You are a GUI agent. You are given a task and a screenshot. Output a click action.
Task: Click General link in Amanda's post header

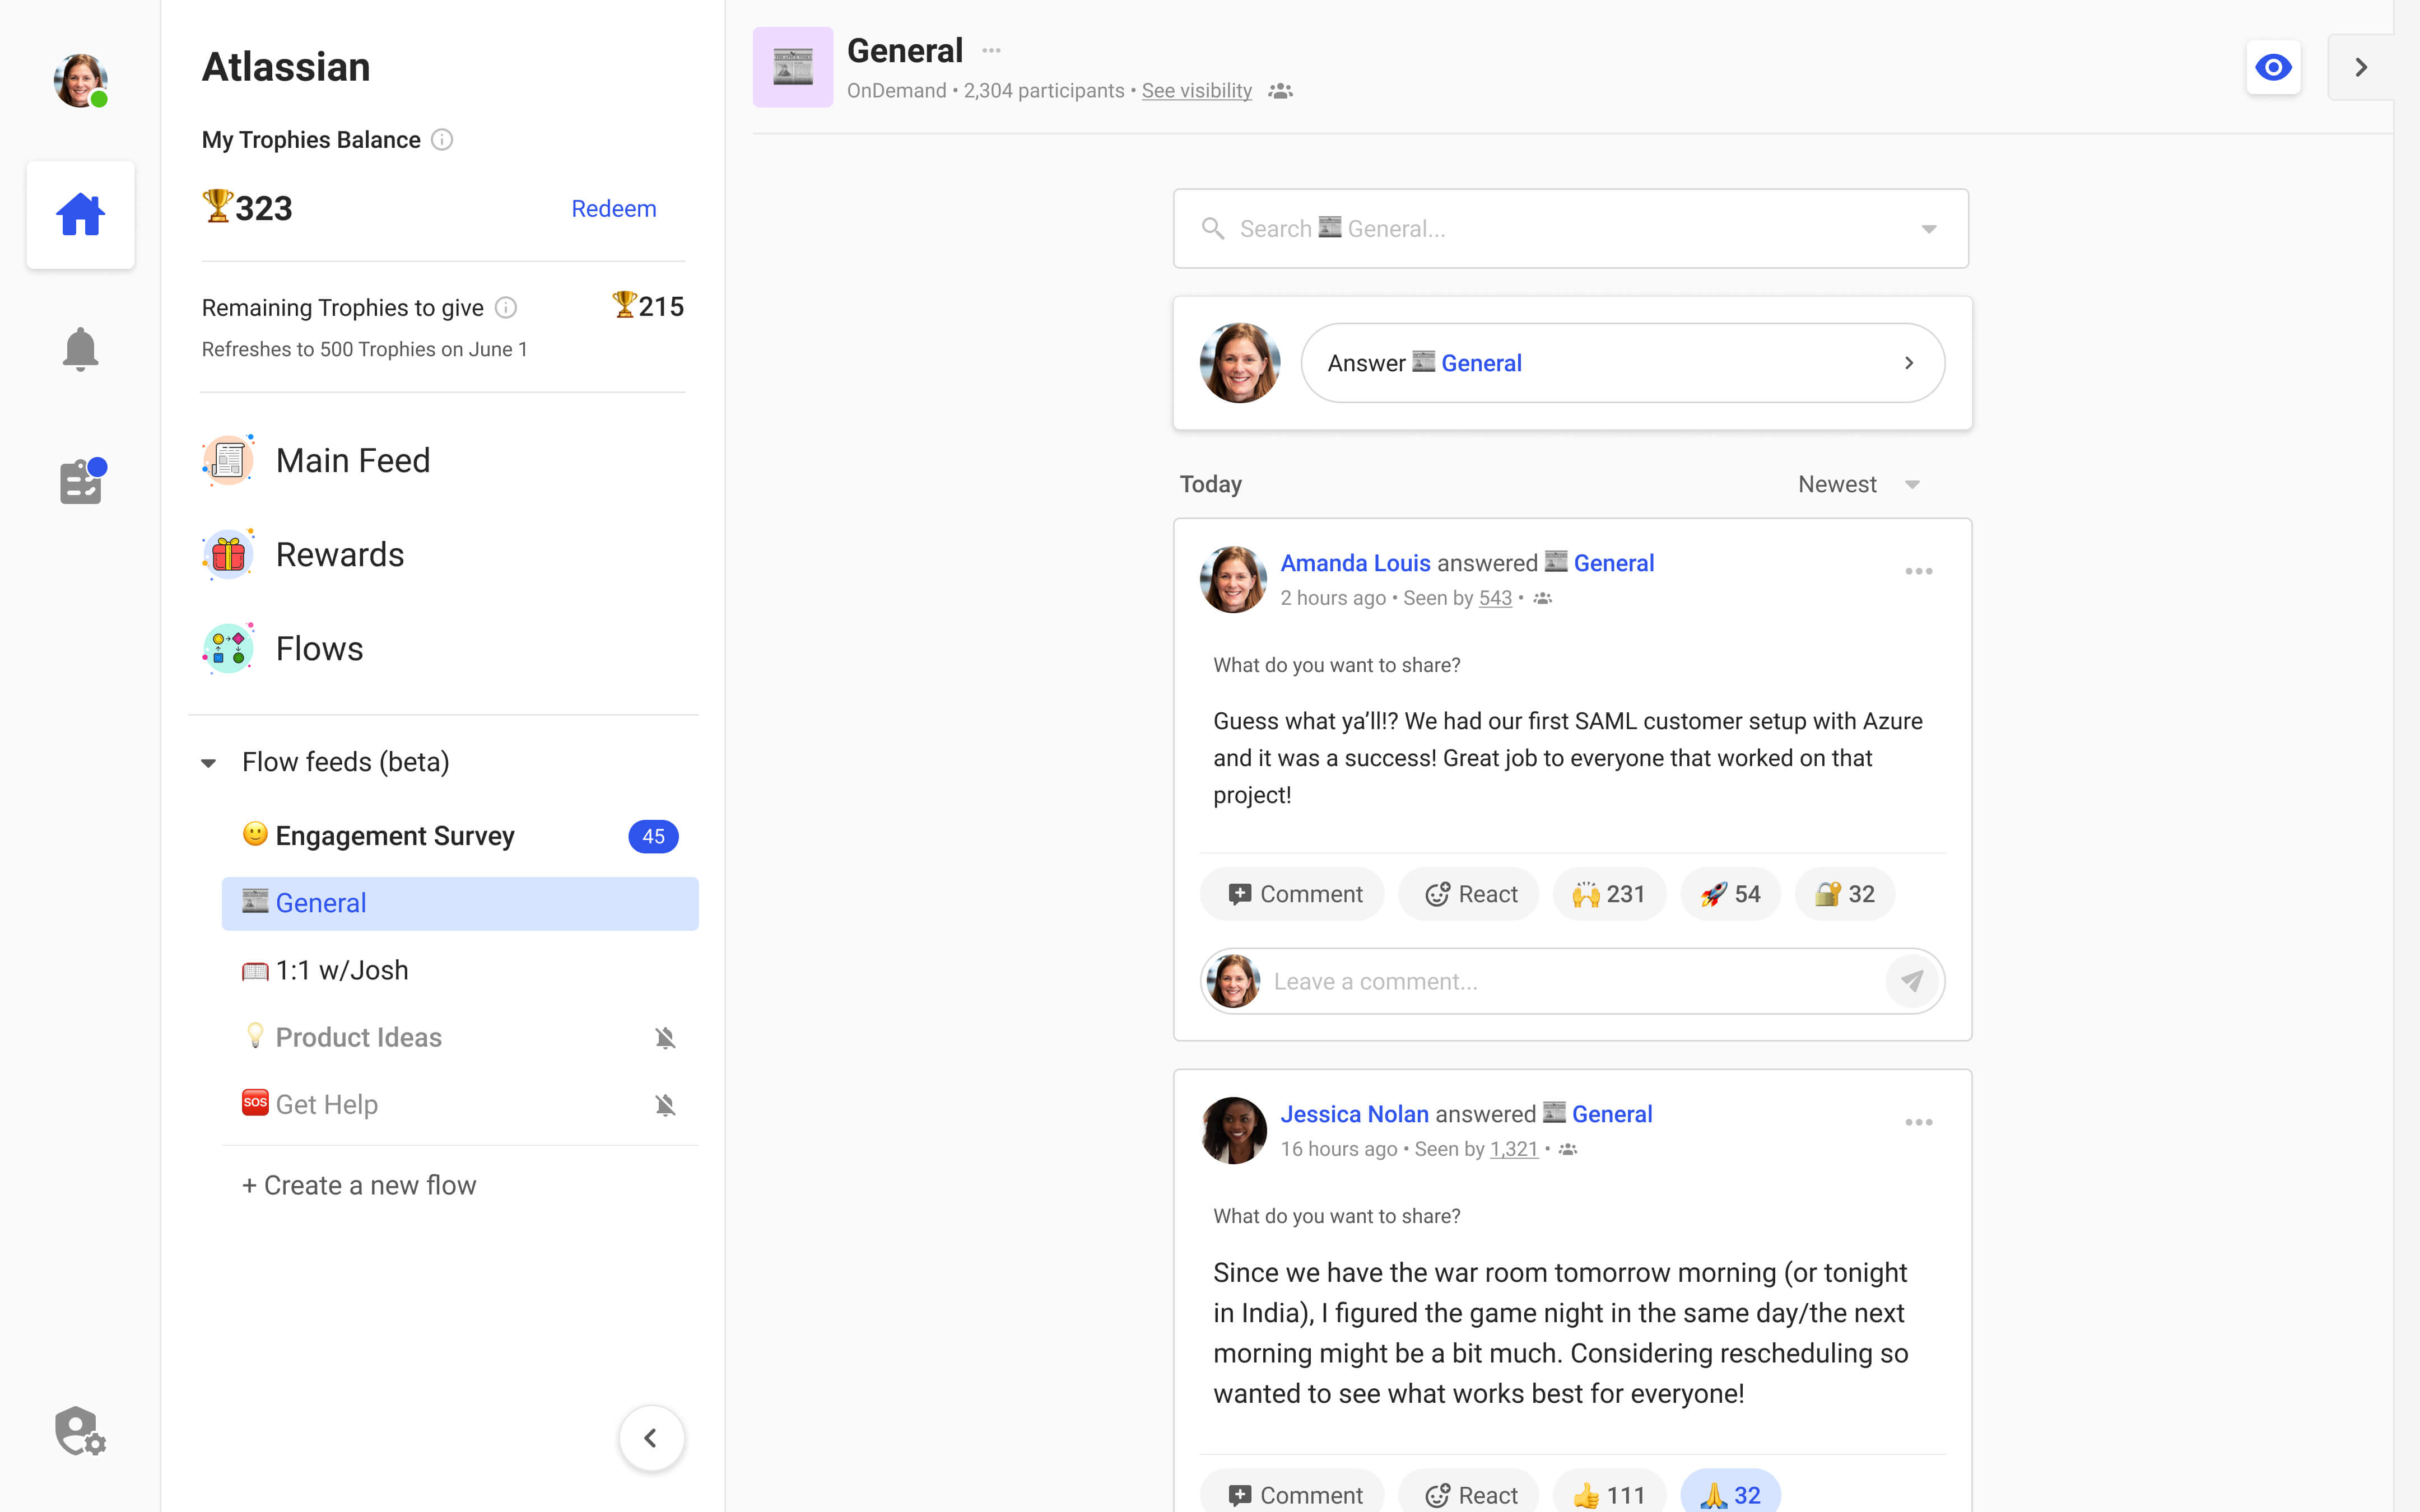click(x=1613, y=563)
